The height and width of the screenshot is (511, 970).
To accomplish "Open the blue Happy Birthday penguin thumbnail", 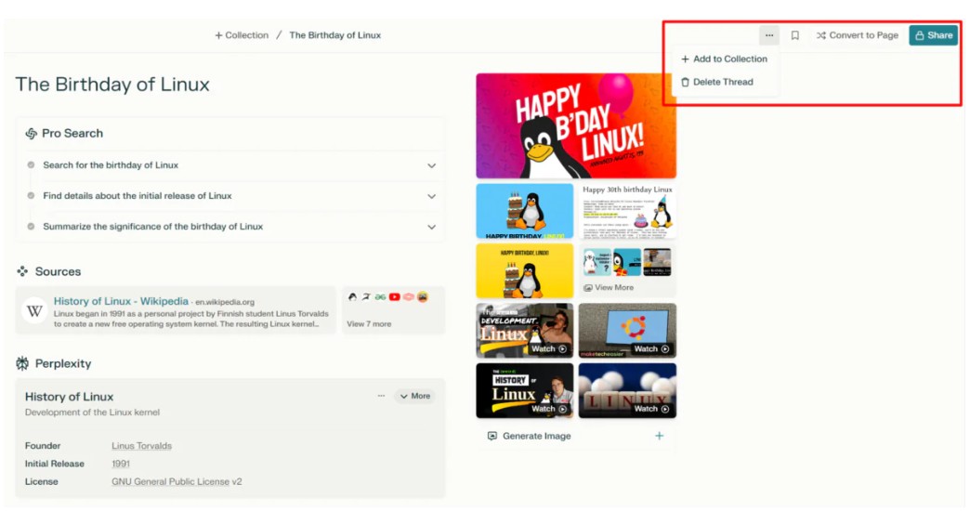I will (x=525, y=211).
